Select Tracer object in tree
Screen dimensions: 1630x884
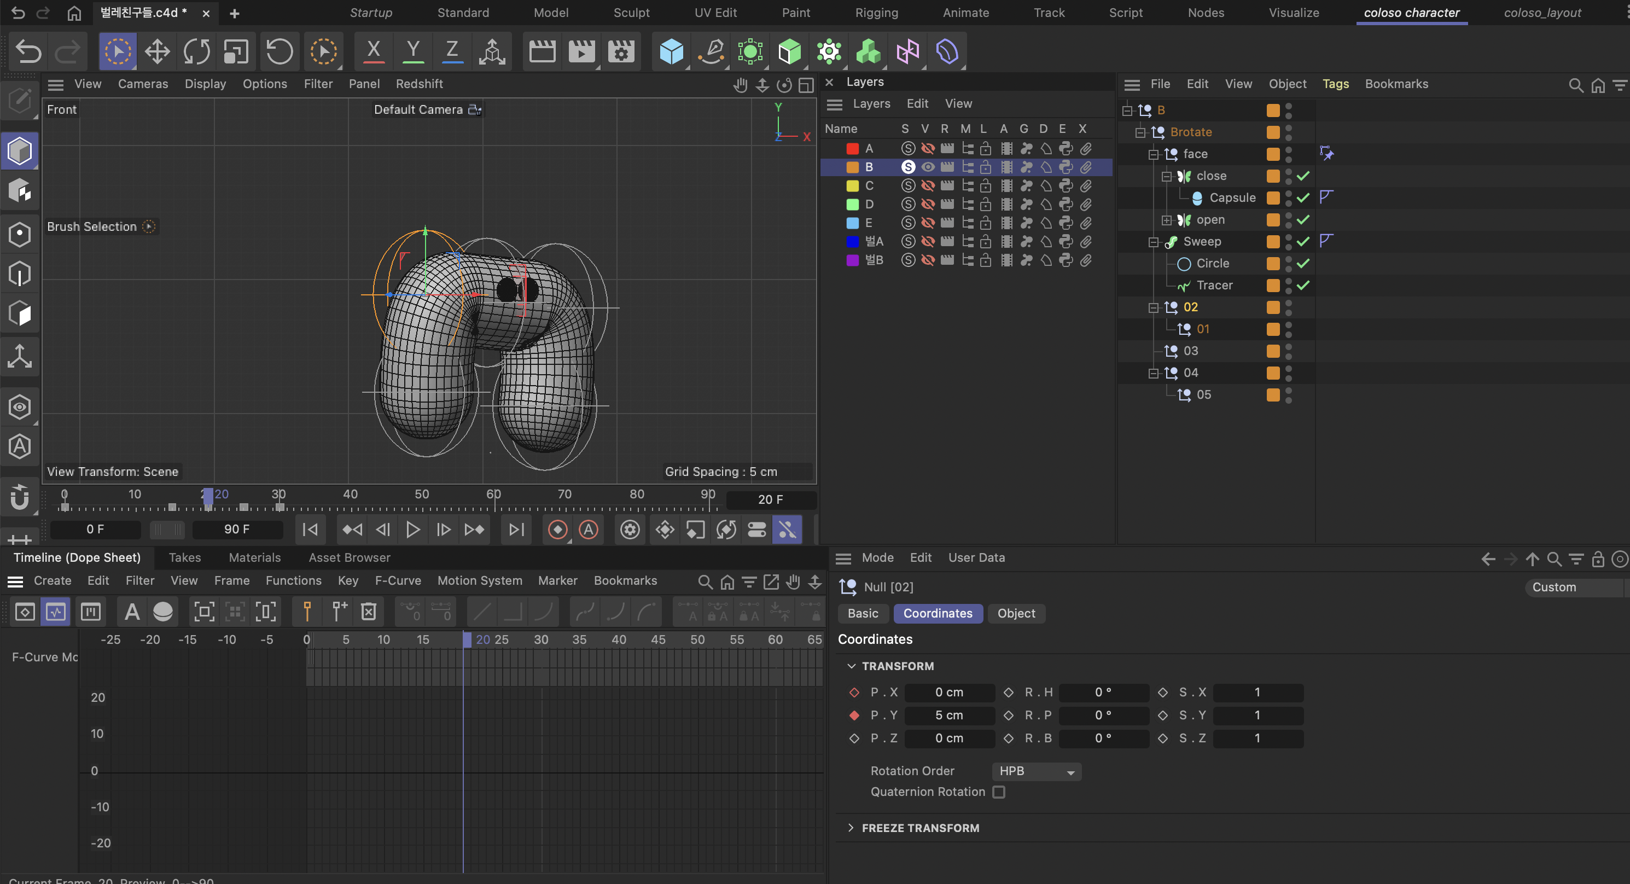(1214, 286)
